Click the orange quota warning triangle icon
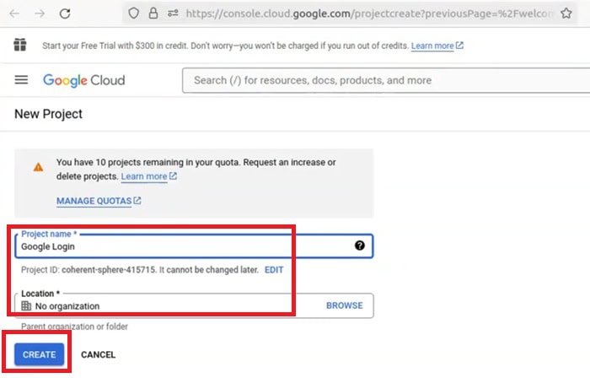 click(x=39, y=167)
